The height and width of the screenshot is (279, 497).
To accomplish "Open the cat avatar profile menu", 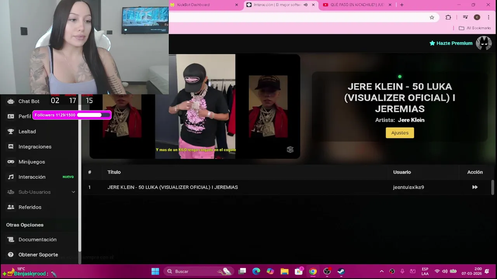I will (x=484, y=43).
